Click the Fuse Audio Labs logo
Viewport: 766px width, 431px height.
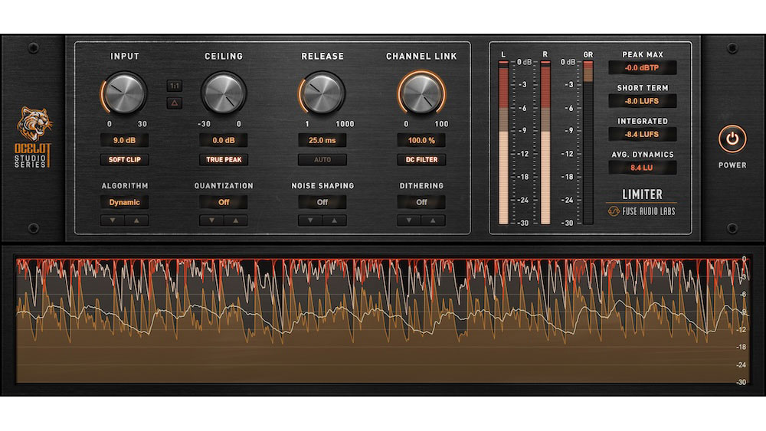coord(641,211)
